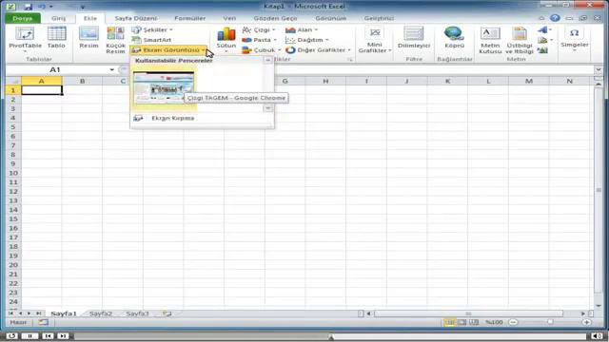Open the PivotTable tool
Screen dimensions: 609x342
[x=25, y=40]
